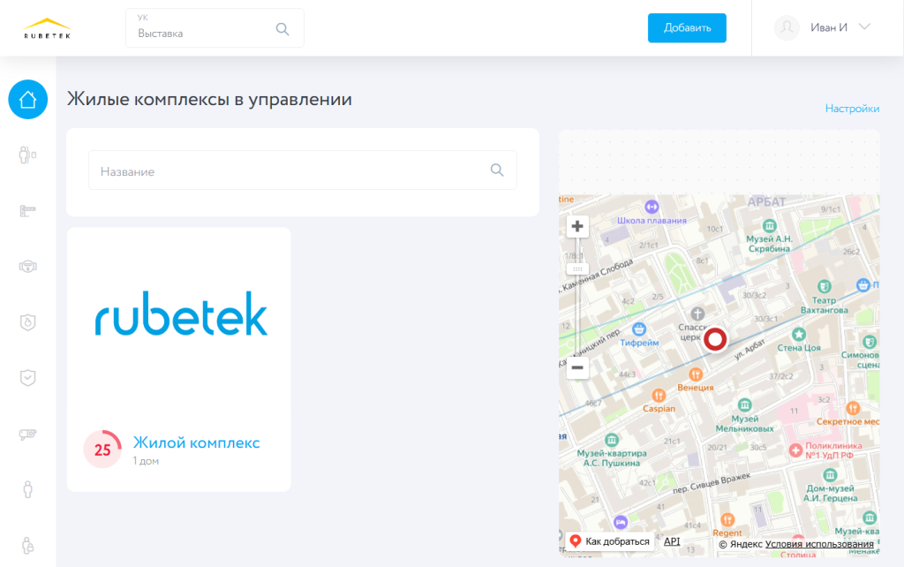Click the Rubetek logo in the header

pyautogui.click(x=46, y=27)
